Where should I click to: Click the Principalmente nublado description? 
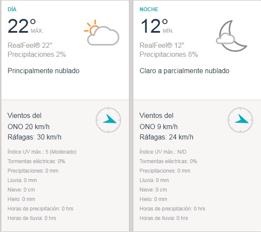coord(43,71)
